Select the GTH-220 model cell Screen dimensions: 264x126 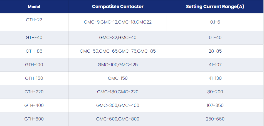tap(34, 92)
